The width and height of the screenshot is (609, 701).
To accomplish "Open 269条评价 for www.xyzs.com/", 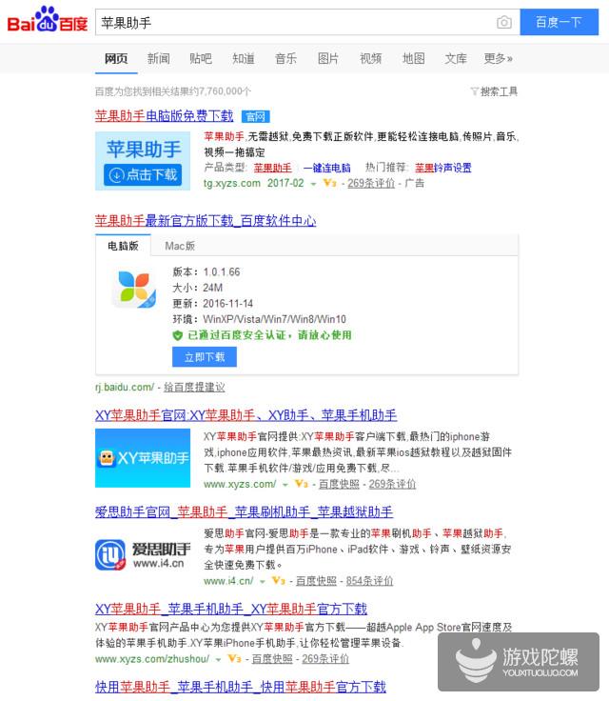I will pyautogui.click(x=392, y=484).
